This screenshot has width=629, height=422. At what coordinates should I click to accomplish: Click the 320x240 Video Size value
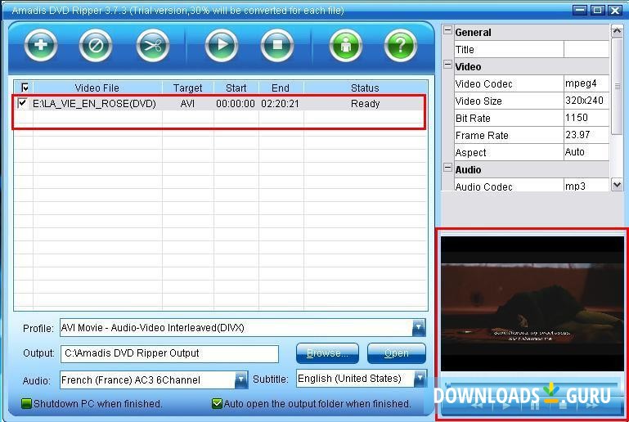(586, 101)
